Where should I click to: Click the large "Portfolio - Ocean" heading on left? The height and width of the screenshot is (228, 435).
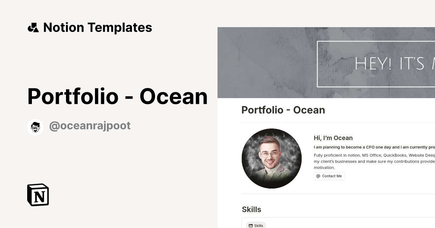[117, 96]
